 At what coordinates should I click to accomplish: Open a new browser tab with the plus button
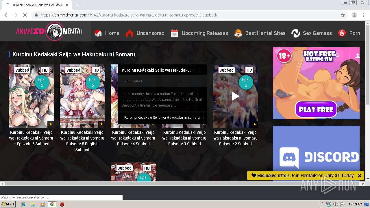(x=78, y=5)
